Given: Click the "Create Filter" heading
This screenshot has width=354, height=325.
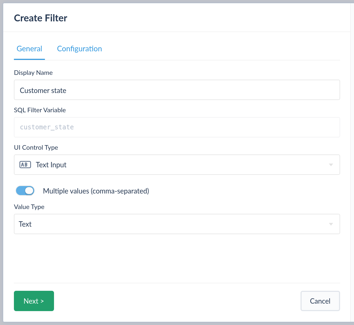Looking at the screenshot, I should [41, 18].
